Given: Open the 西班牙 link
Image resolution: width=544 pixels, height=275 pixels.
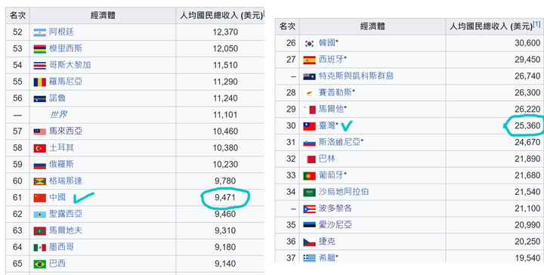Looking at the screenshot, I should [331, 59].
